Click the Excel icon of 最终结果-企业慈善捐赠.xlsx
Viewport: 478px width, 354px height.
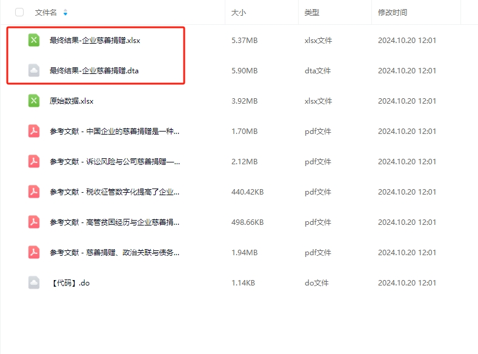coord(34,40)
